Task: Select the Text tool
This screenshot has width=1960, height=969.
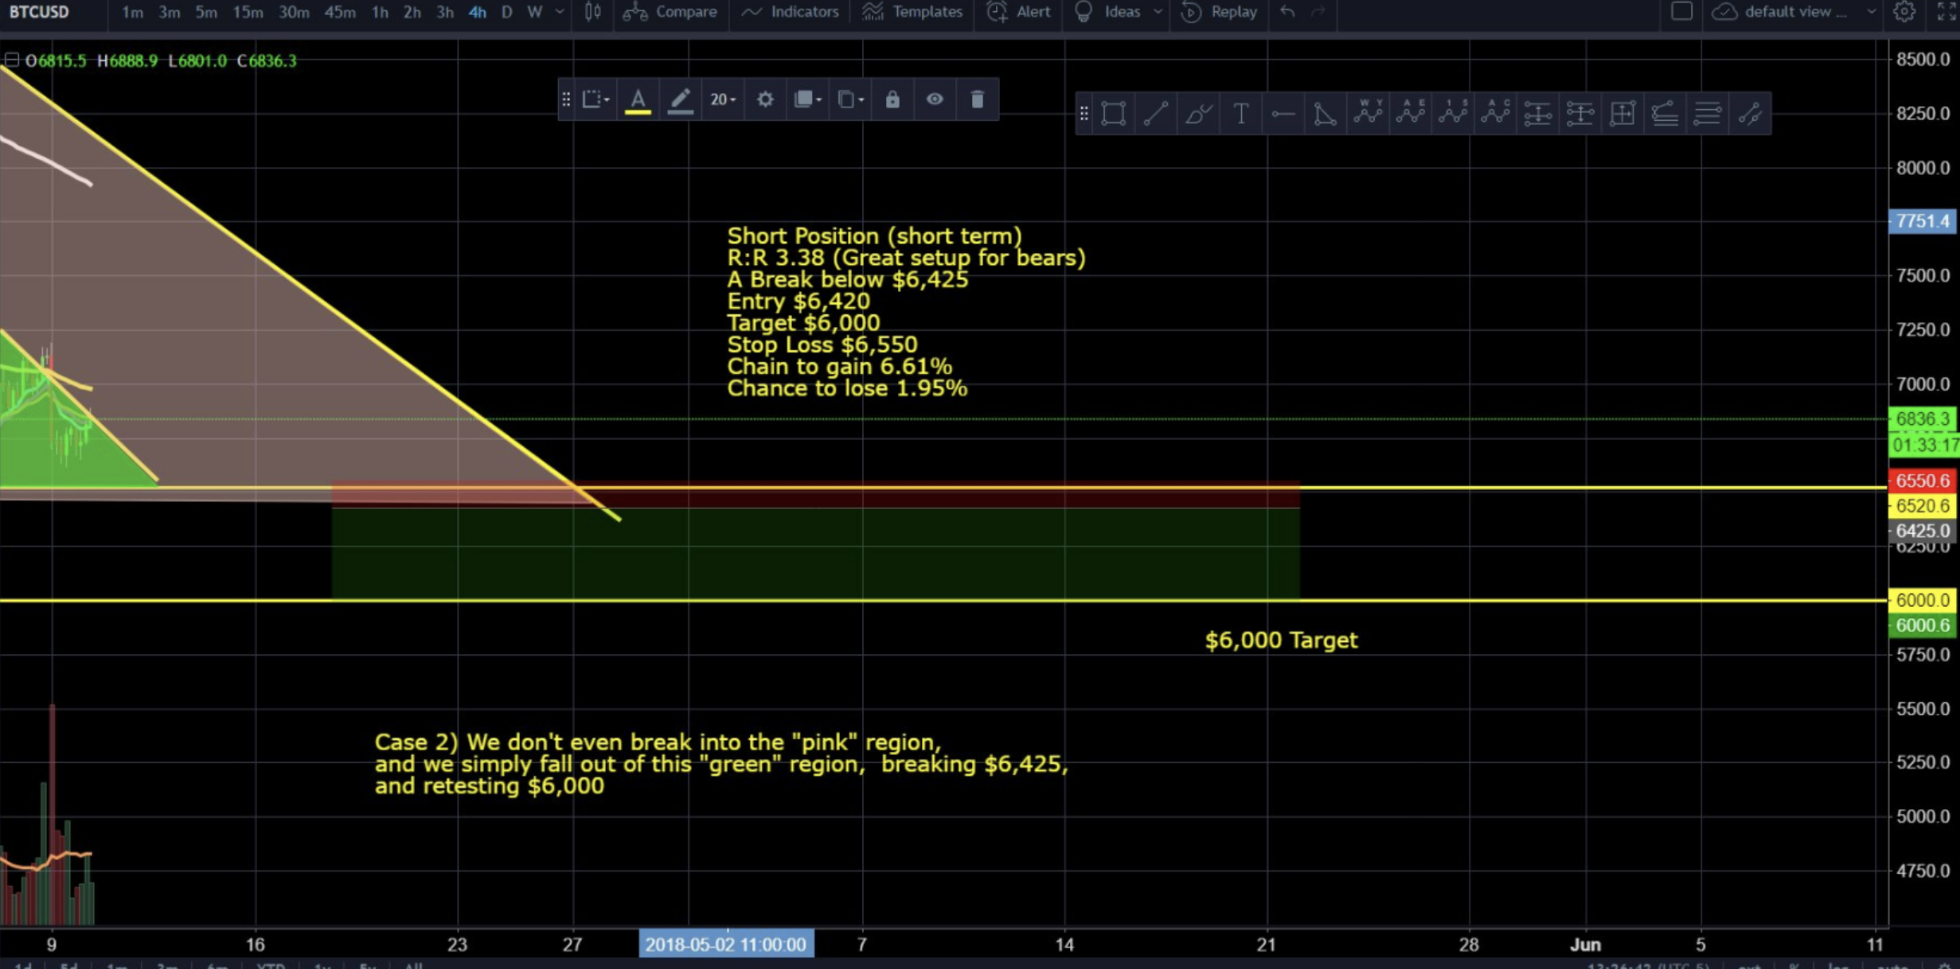Action: [x=1240, y=114]
